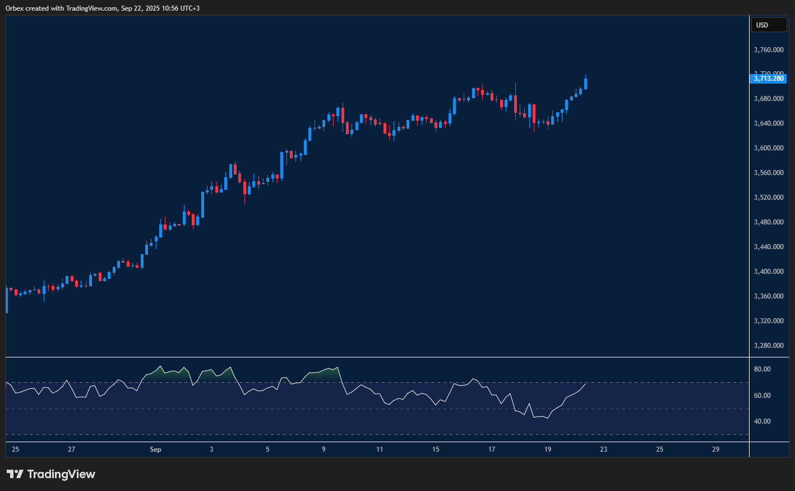Screen dimensions: 795x491
Task: Select the 3,760.000 price axis label
Action: click(x=768, y=50)
